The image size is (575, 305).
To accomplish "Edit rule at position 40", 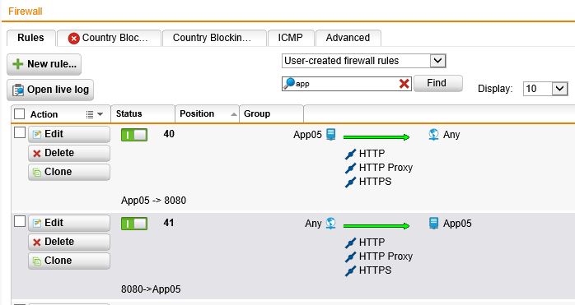I will click(69, 134).
